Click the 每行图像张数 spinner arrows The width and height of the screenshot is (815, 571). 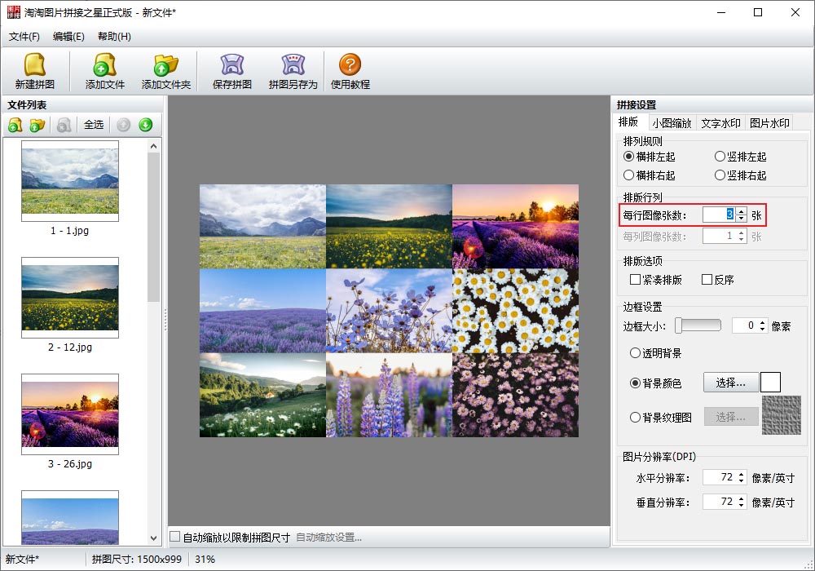[741, 215]
